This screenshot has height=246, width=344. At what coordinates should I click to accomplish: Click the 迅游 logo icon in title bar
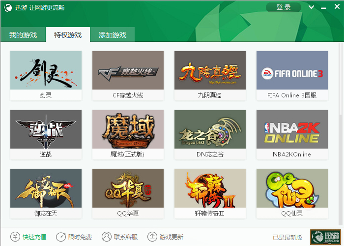tap(8, 8)
